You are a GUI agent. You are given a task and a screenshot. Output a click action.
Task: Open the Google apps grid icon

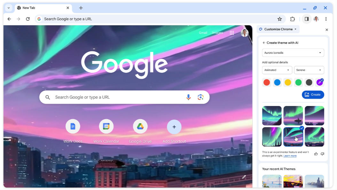click(232, 33)
